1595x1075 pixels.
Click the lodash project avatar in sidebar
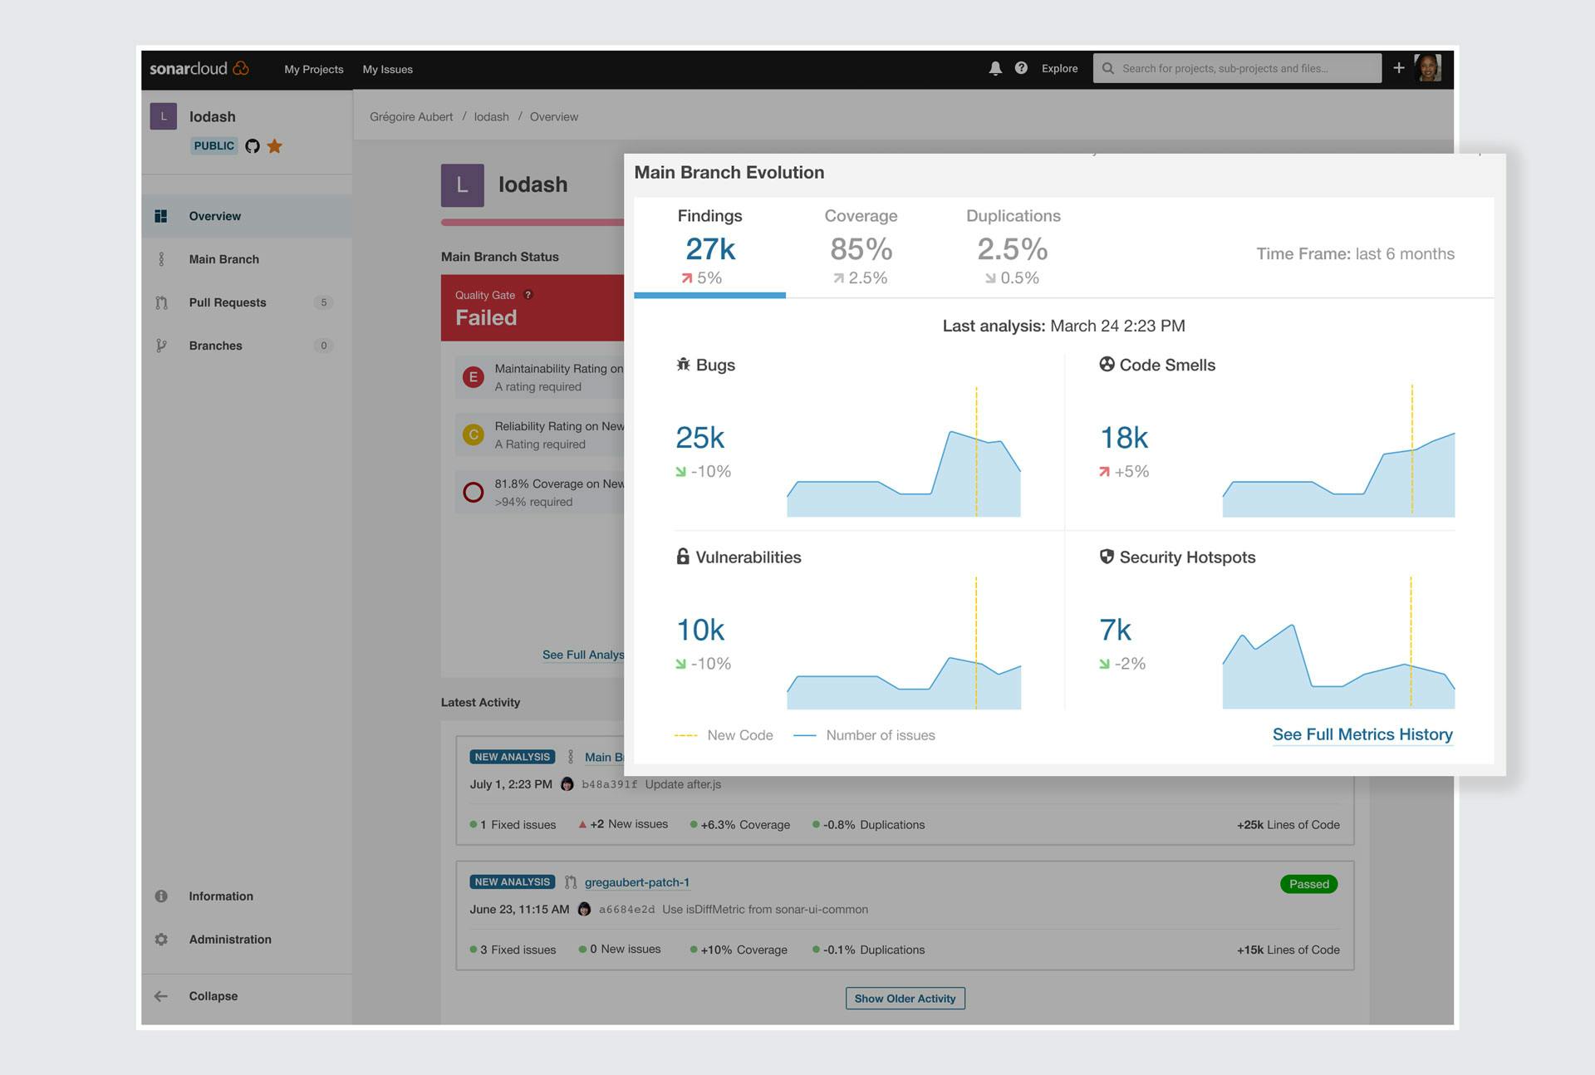click(x=163, y=116)
